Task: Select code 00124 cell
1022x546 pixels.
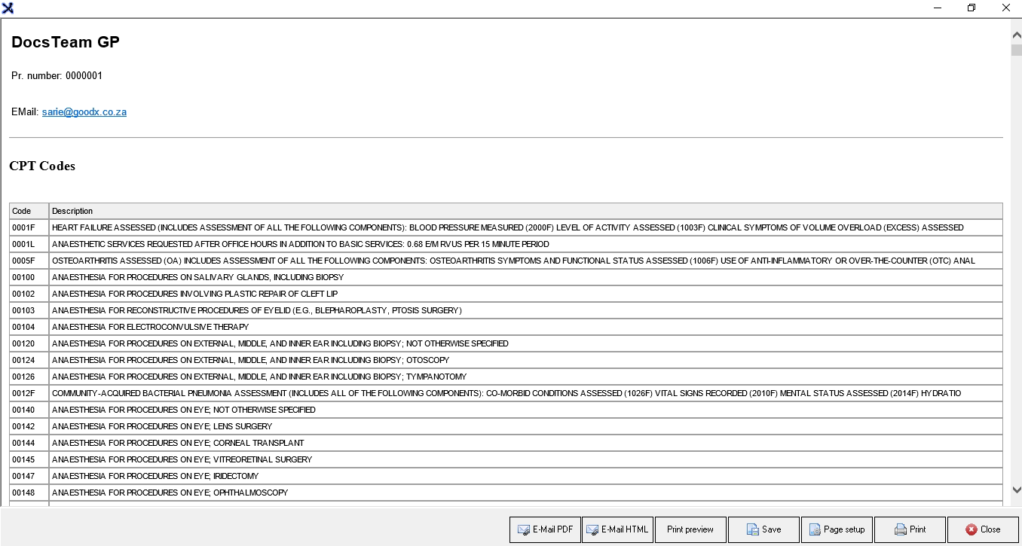Action: (29, 360)
